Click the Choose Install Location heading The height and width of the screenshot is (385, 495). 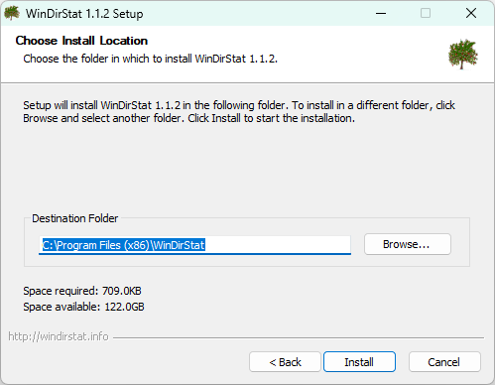click(x=81, y=41)
